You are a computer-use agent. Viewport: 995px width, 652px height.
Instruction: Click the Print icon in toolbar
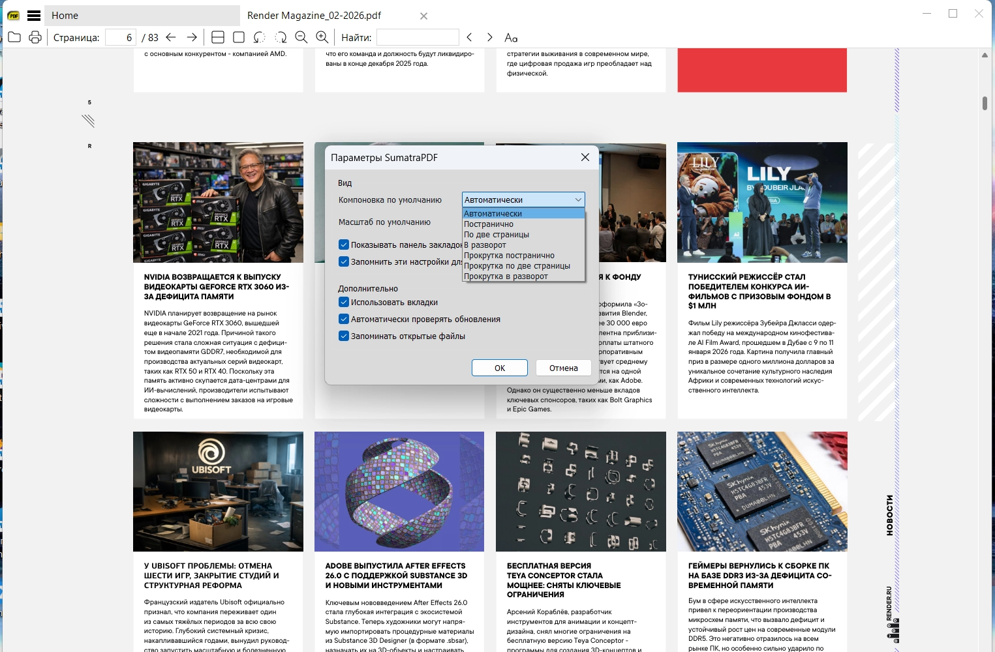35,37
